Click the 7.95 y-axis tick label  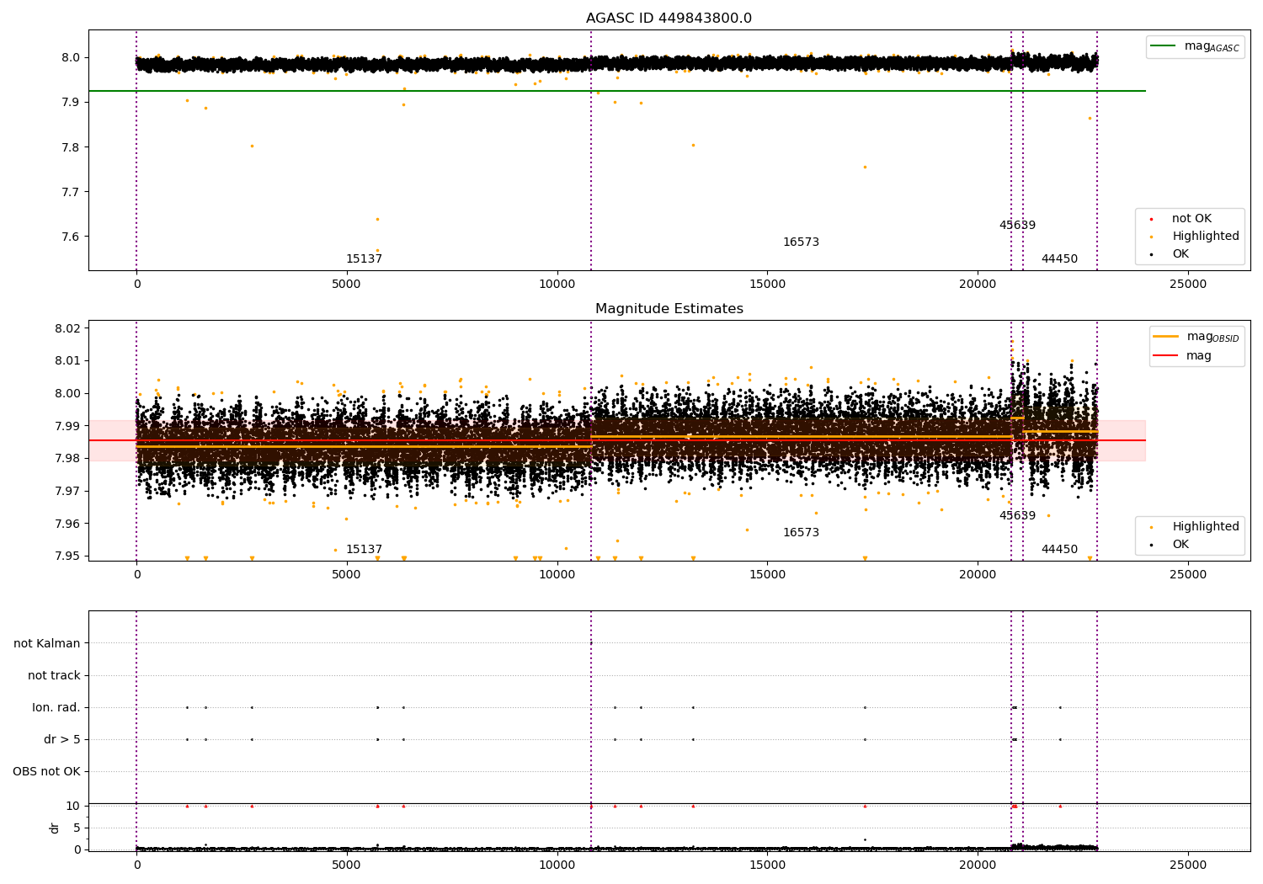pos(67,556)
